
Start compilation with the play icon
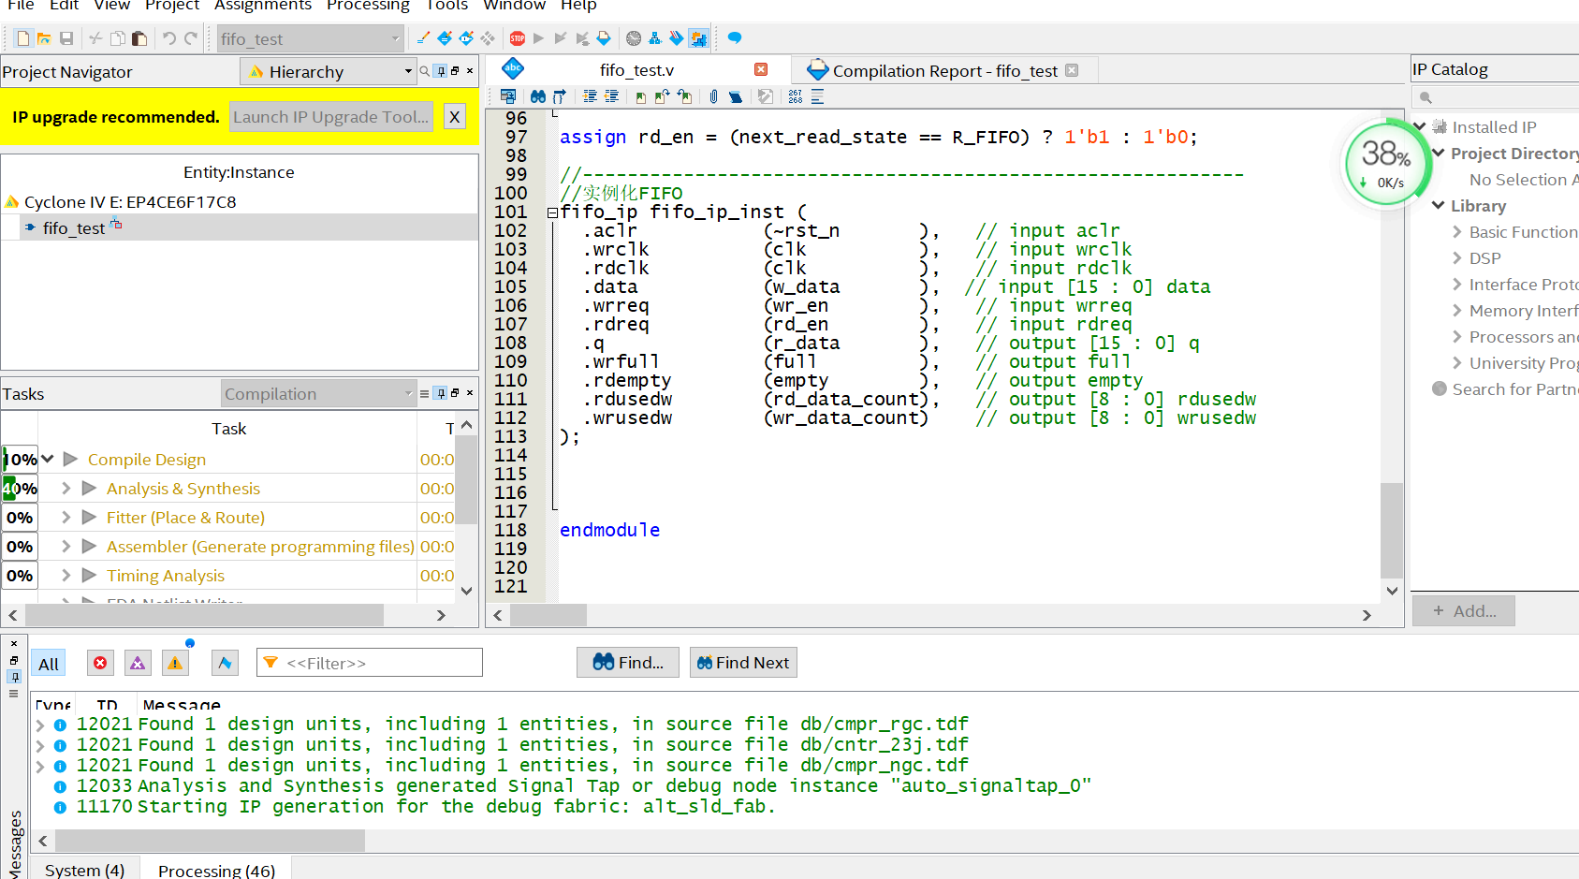pyautogui.click(x=538, y=38)
